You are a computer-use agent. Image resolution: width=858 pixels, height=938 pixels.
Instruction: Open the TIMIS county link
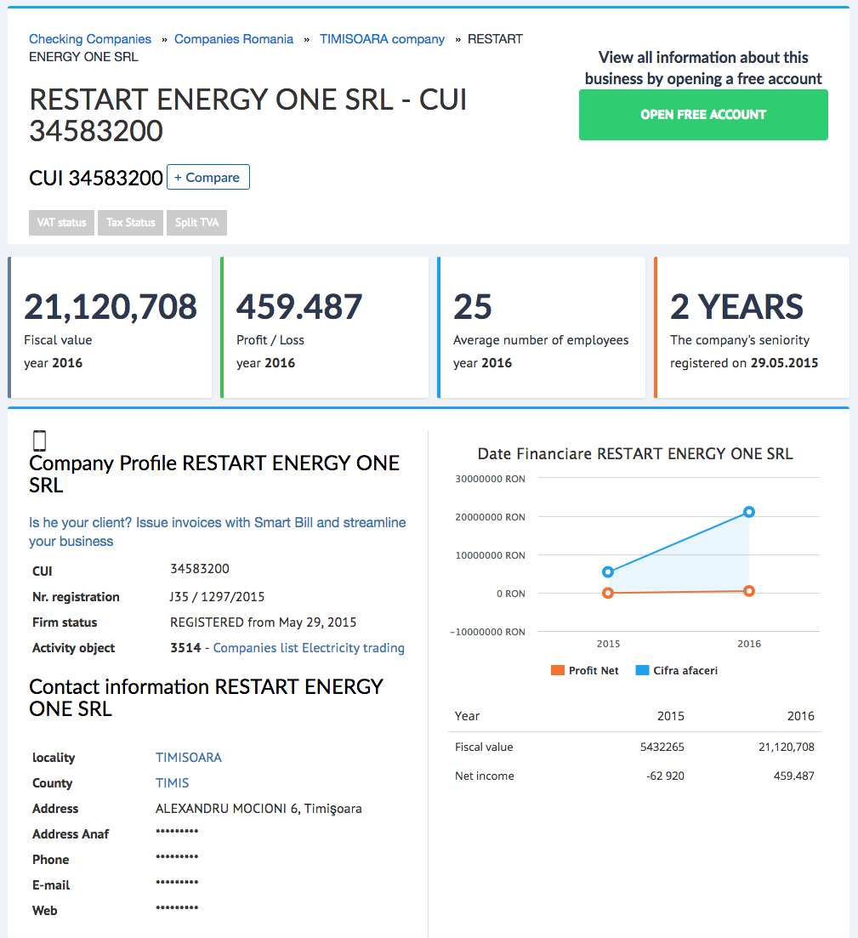[173, 783]
